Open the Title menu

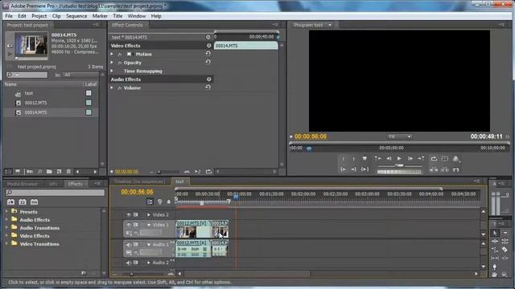(x=117, y=16)
